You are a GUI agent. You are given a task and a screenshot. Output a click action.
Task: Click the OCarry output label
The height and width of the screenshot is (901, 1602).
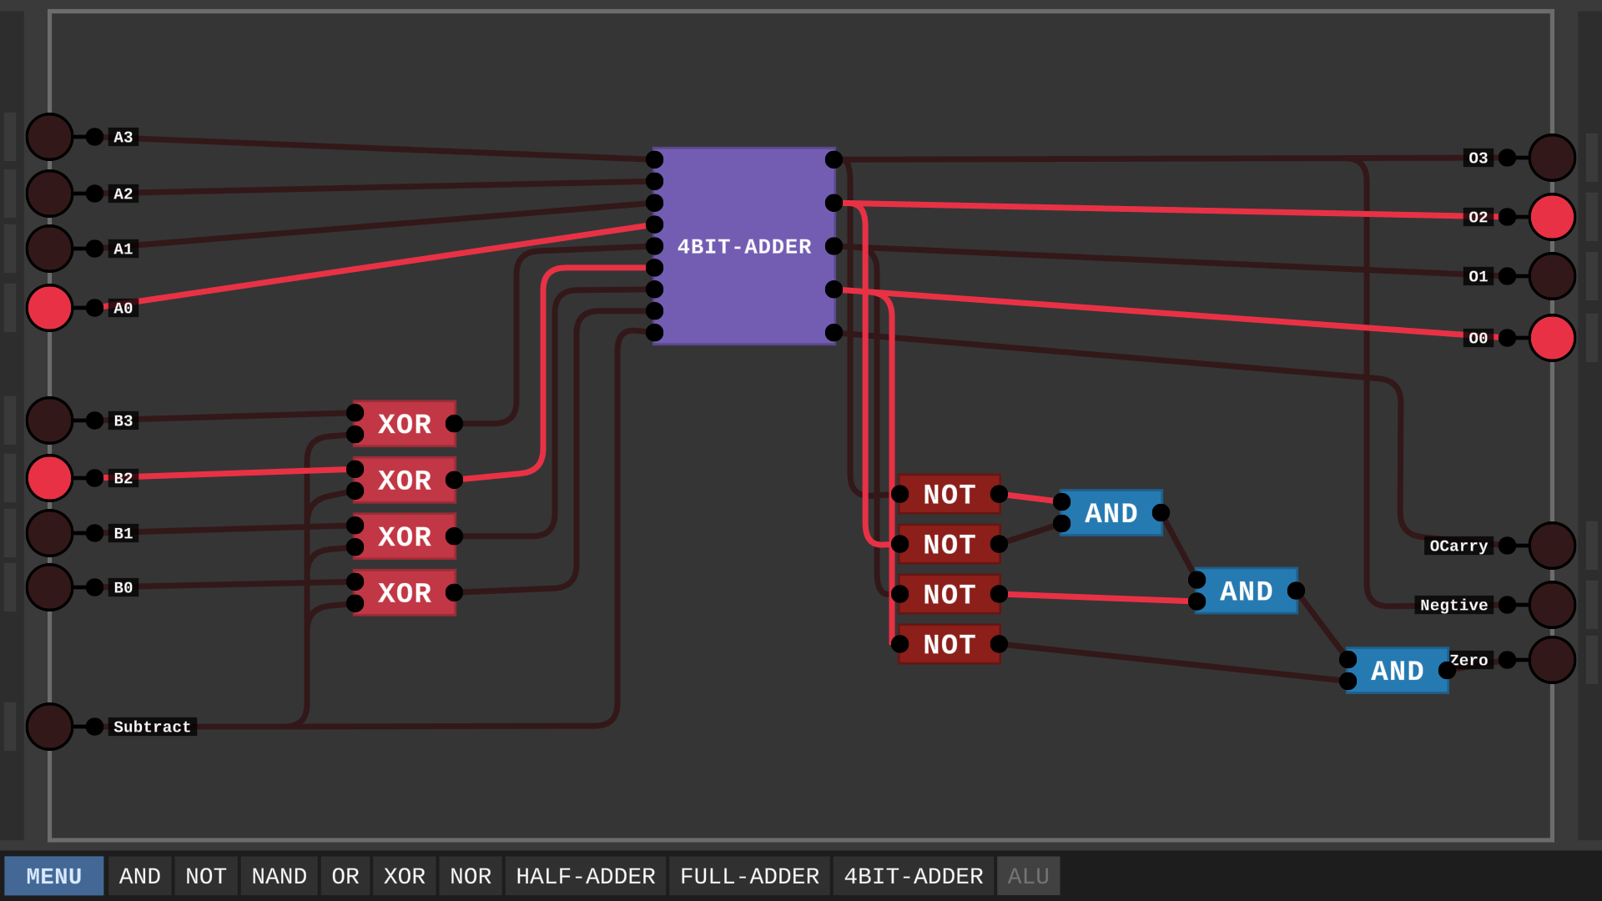coord(1459,546)
